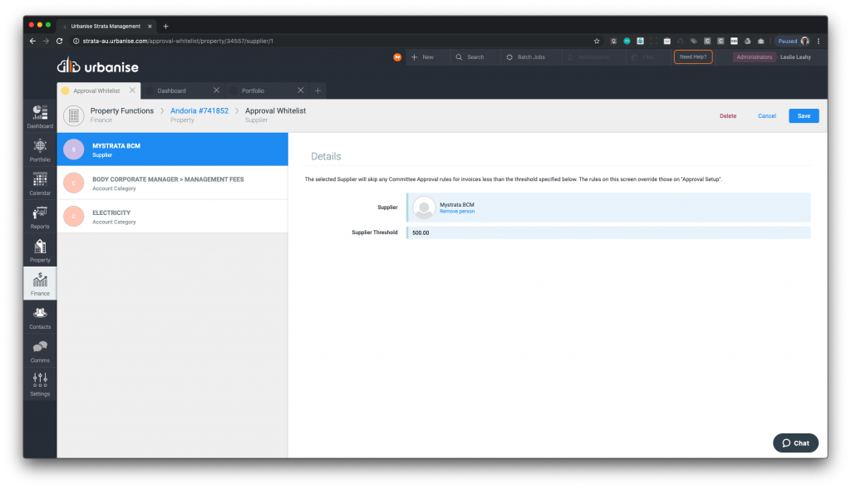
Task: Go to Reports in the sidebar
Action: pyautogui.click(x=40, y=216)
